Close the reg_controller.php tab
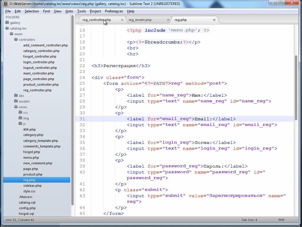Image resolution: width=302 pixels, height=227 pixels. pos(122,20)
